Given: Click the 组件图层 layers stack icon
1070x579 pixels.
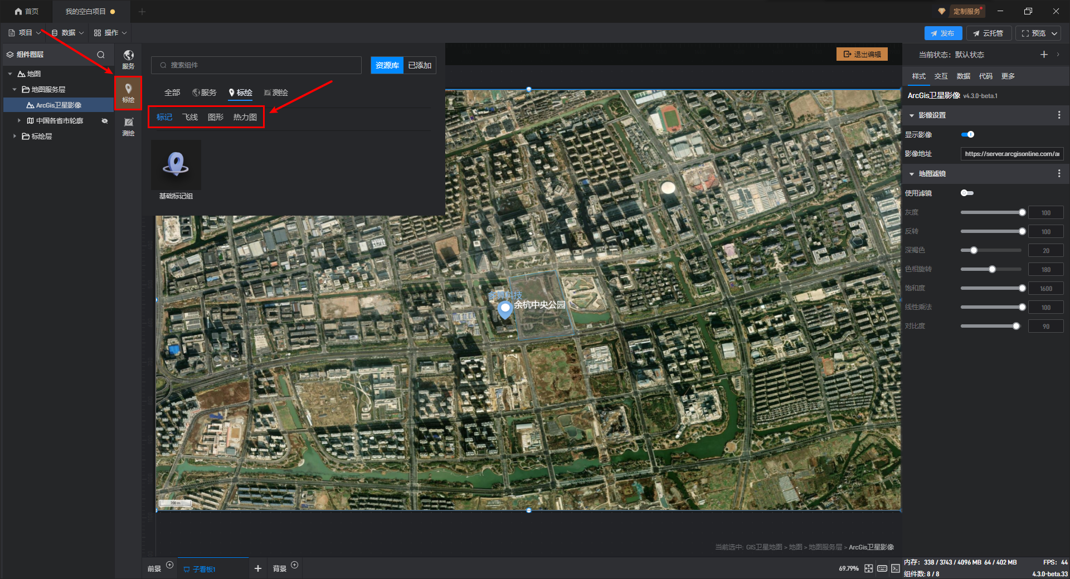Looking at the screenshot, I should [10, 55].
